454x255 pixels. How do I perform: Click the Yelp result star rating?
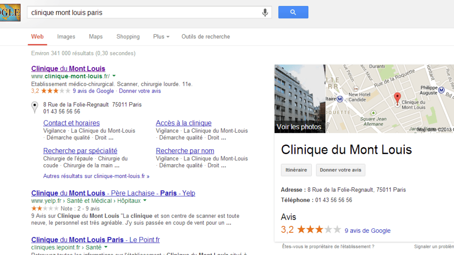(x=45, y=209)
